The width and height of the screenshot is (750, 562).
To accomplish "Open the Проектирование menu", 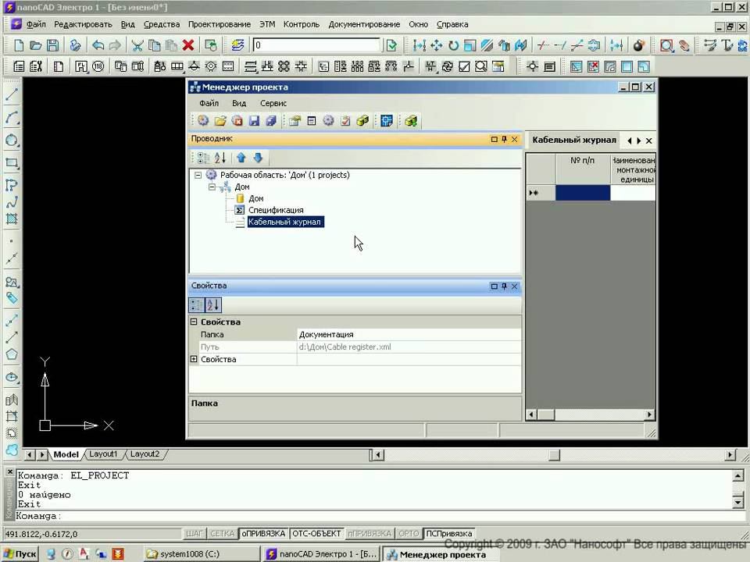I will coord(219,24).
